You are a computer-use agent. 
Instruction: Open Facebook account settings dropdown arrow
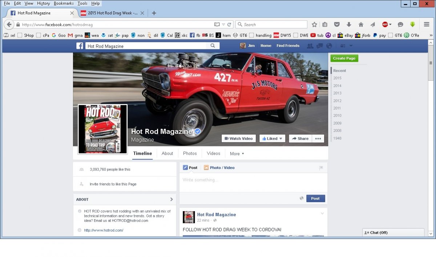point(351,46)
